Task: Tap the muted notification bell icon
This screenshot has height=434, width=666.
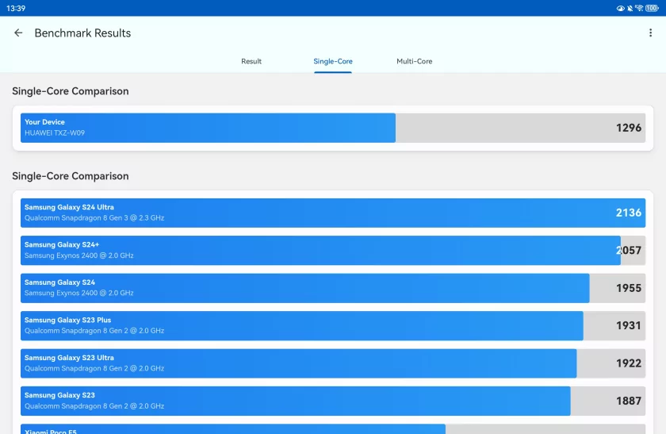Action: (630, 8)
